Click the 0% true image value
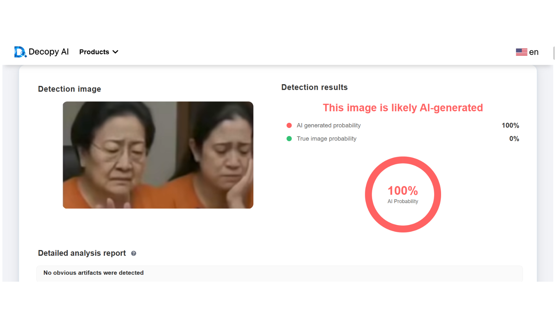 (514, 139)
